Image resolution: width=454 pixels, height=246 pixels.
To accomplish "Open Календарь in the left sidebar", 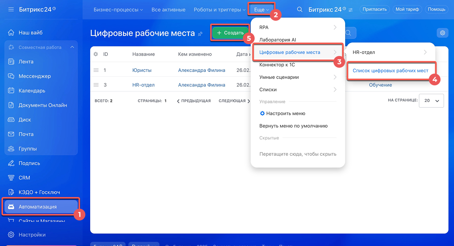I will (x=32, y=91).
